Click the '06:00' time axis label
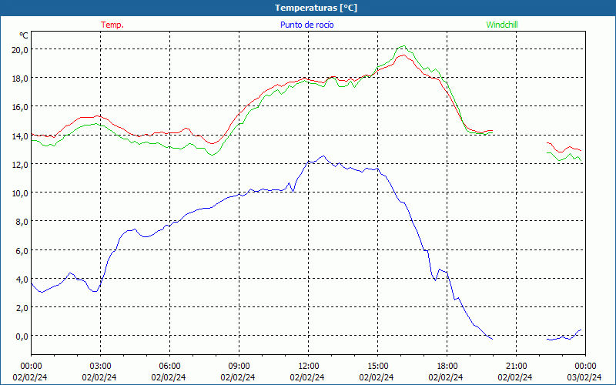Image resolution: width=616 pixels, height=385 pixels. (169, 367)
